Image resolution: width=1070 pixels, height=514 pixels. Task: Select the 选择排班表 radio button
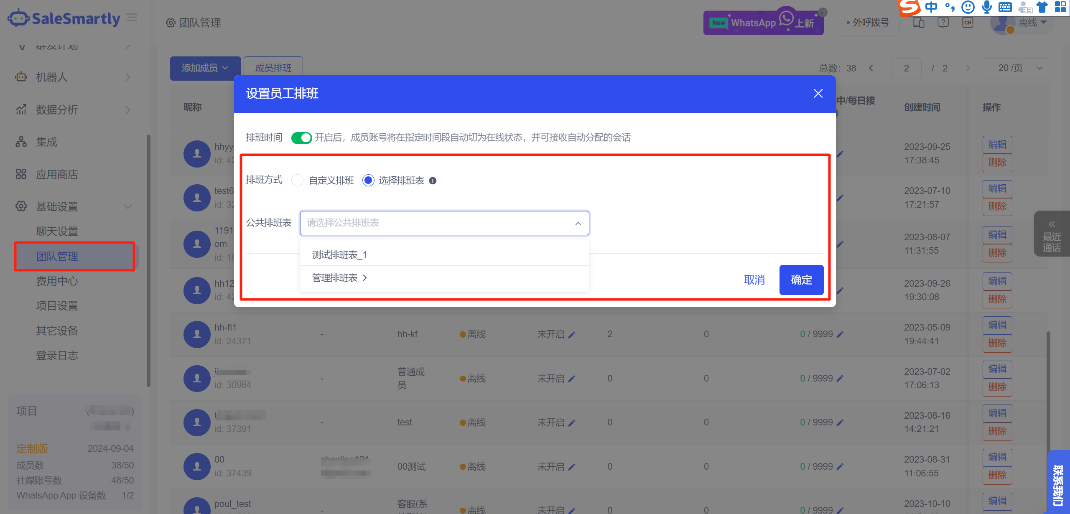pos(368,181)
